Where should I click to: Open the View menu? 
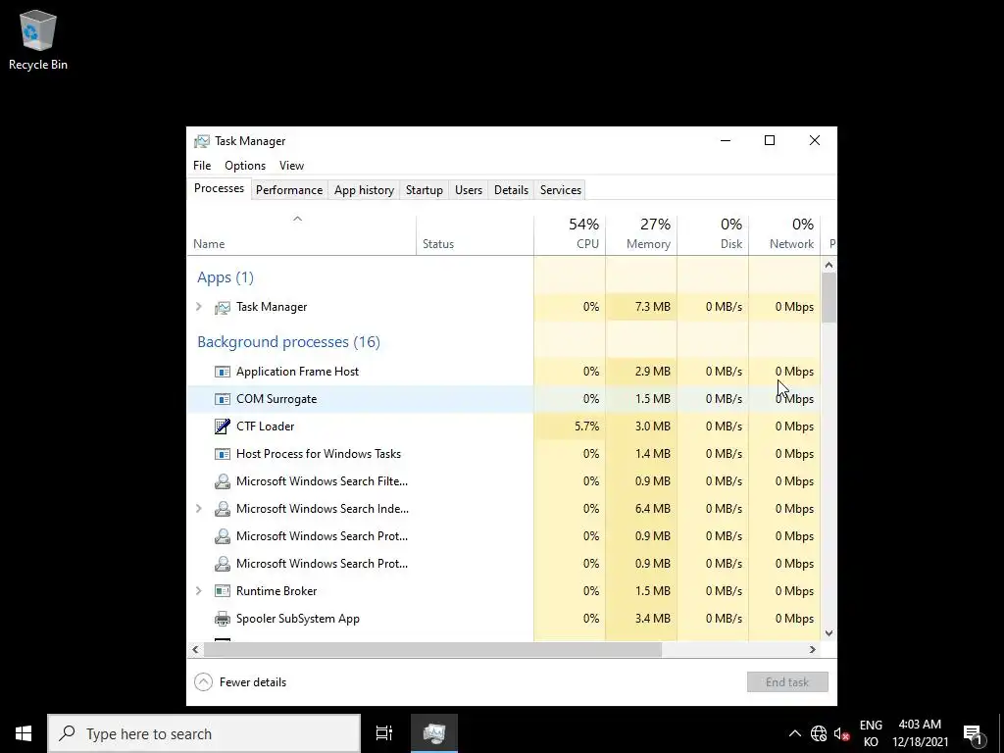coord(291,166)
